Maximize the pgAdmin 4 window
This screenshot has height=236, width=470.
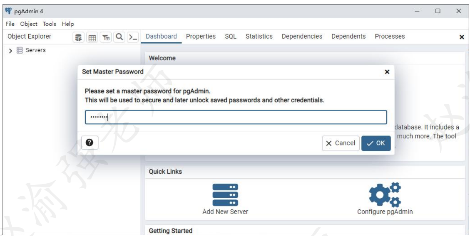pyautogui.click(x=438, y=11)
